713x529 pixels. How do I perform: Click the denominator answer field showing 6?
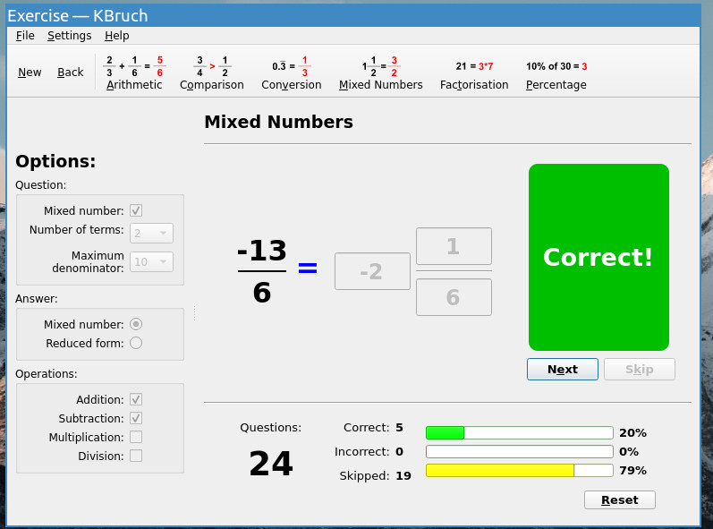pos(454,297)
